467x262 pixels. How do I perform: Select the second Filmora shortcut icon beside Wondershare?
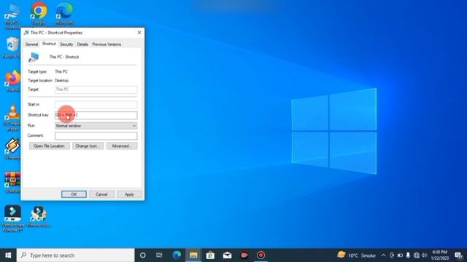(39, 216)
